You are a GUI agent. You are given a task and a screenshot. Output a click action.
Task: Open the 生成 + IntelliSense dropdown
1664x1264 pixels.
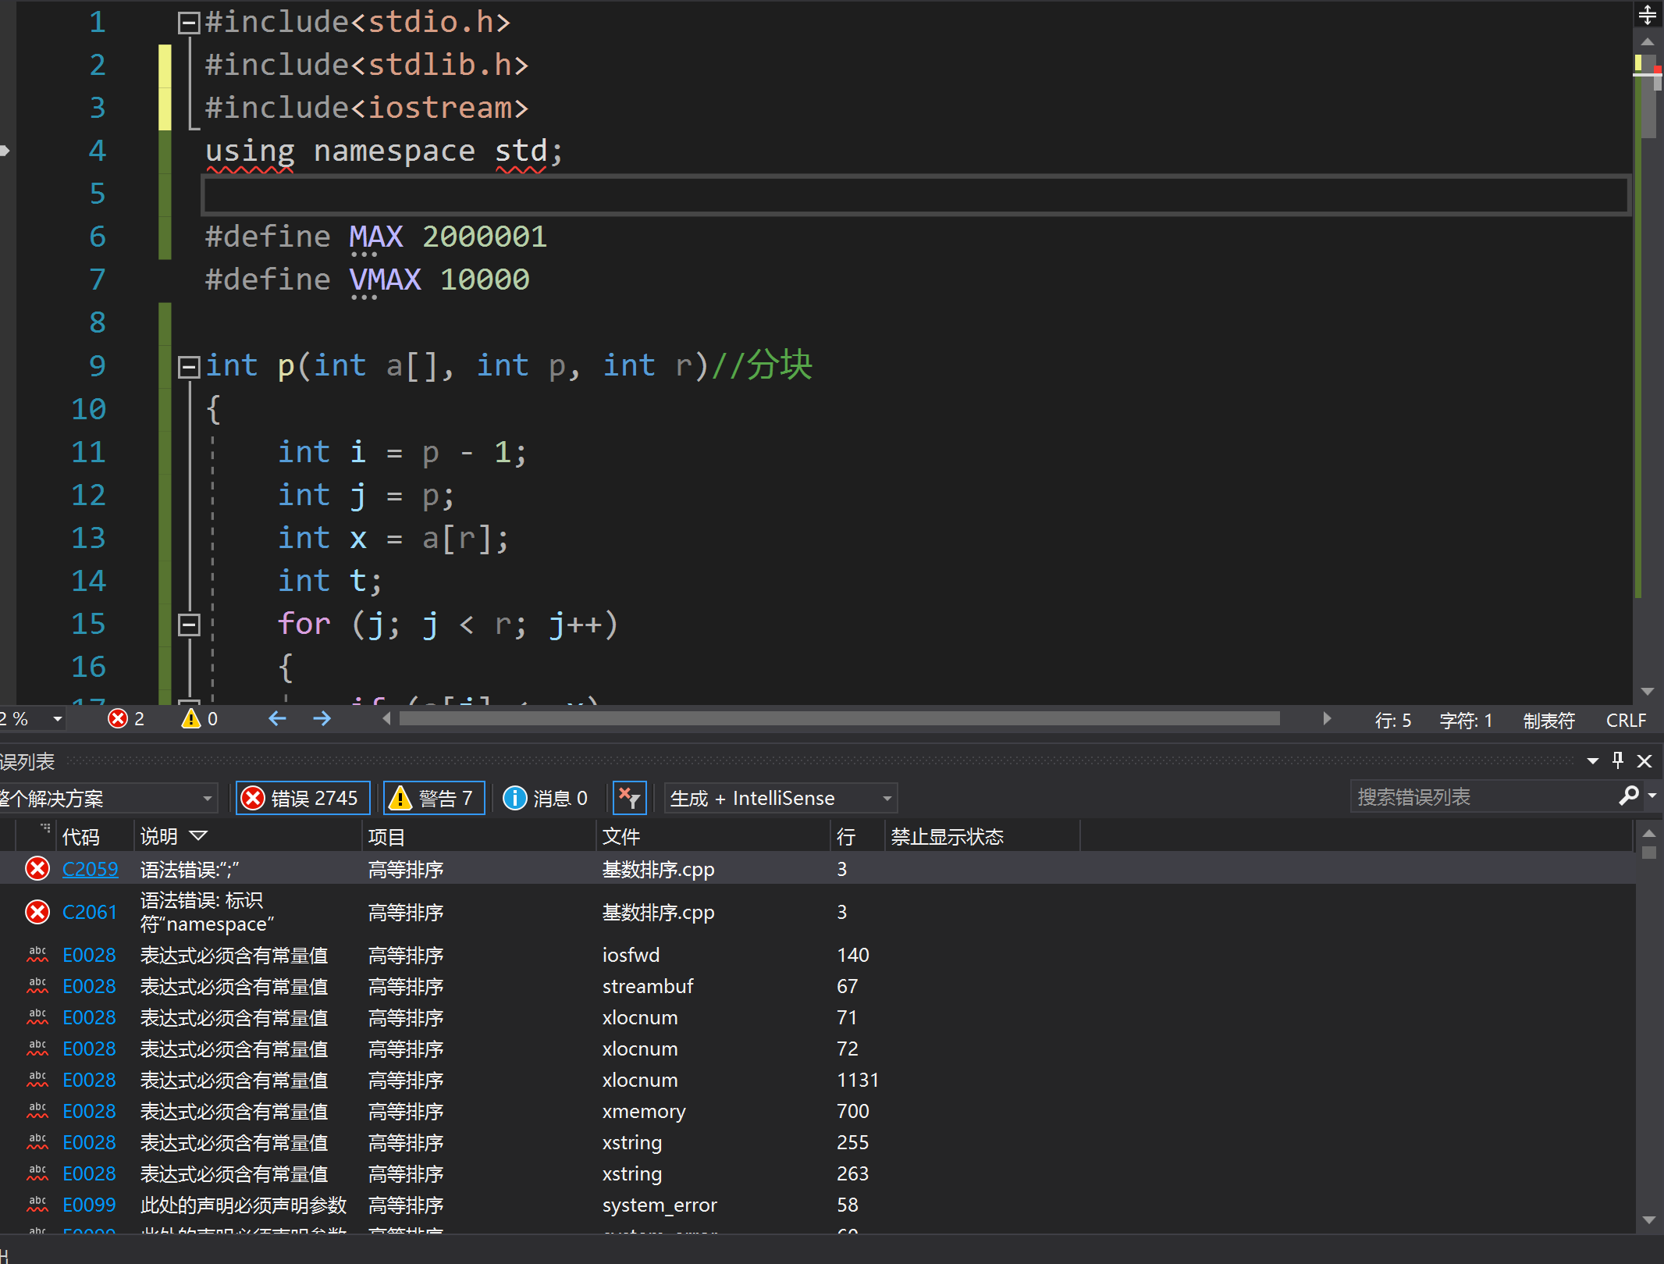[780, 798]
